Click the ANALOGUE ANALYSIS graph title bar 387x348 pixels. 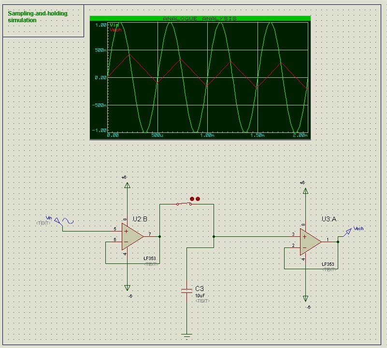coord(200,18)
